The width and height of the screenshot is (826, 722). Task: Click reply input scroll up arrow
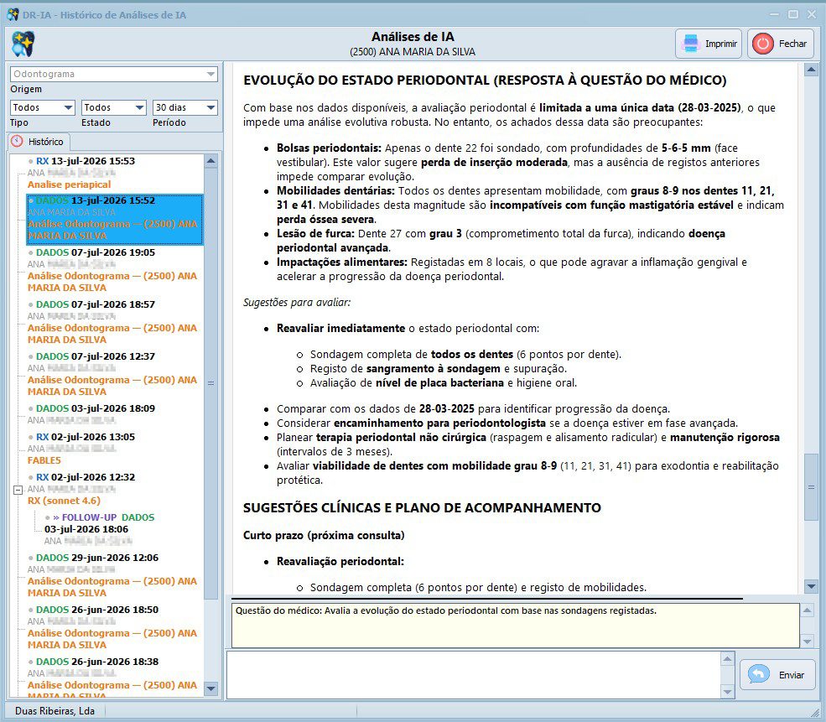pyautogui.click(x=728, y=659)
